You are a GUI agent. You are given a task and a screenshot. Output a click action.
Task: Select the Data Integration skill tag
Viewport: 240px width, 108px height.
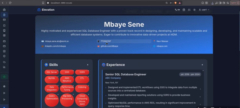tap(52, 88)
